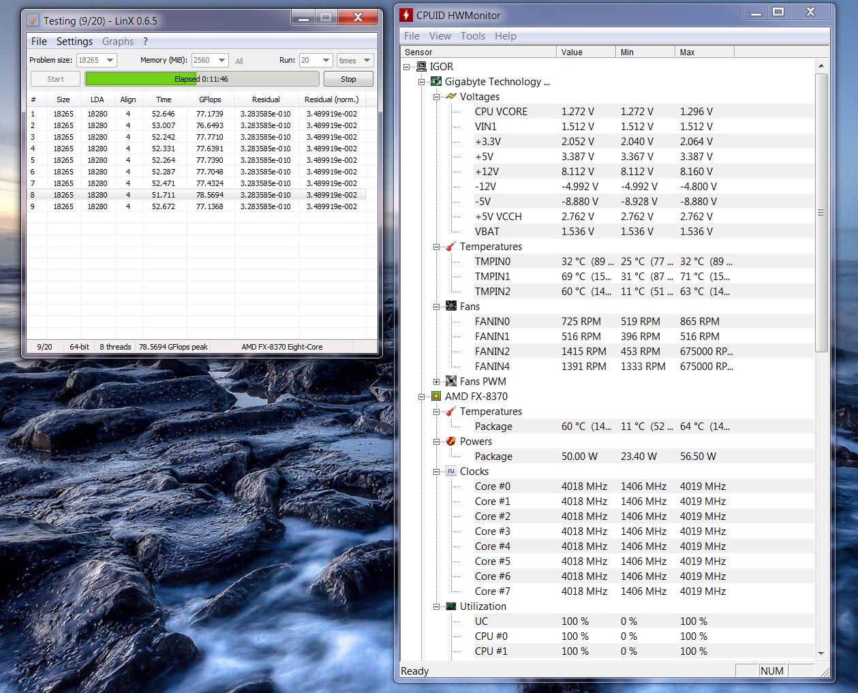
Task: Click the Residual (norm.) column header
Action: (332, 99)
